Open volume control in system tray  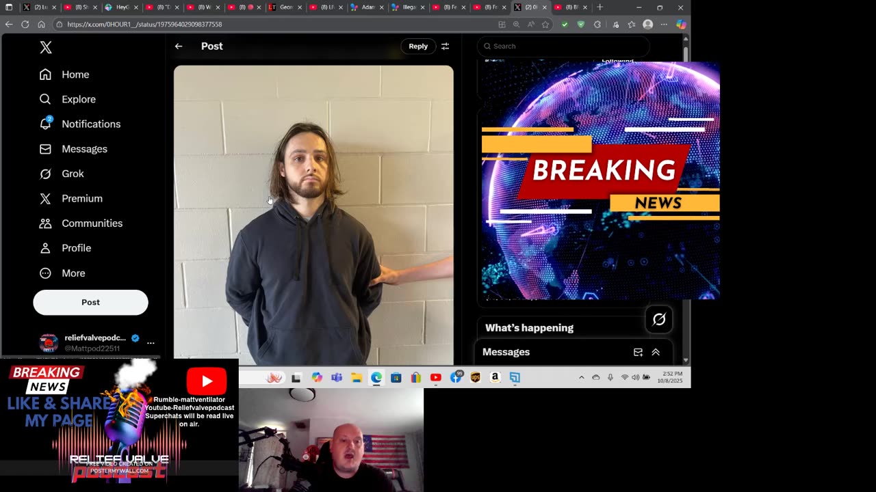(635, 377)
